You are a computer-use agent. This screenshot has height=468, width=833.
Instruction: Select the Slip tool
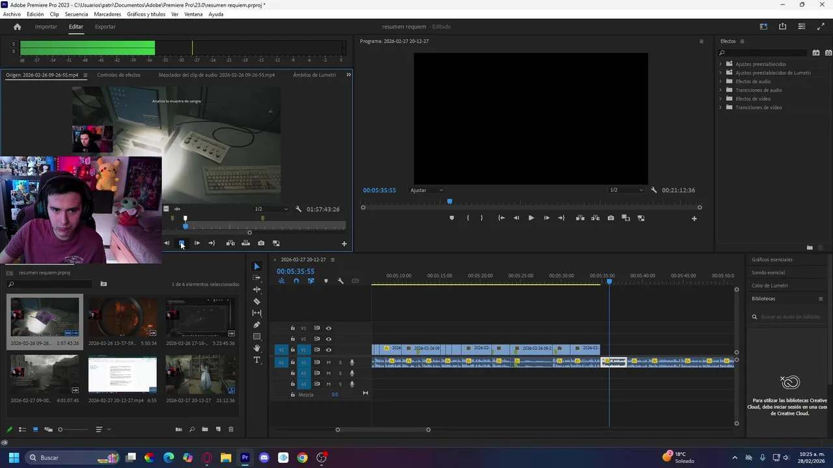[x=256, y=313]
